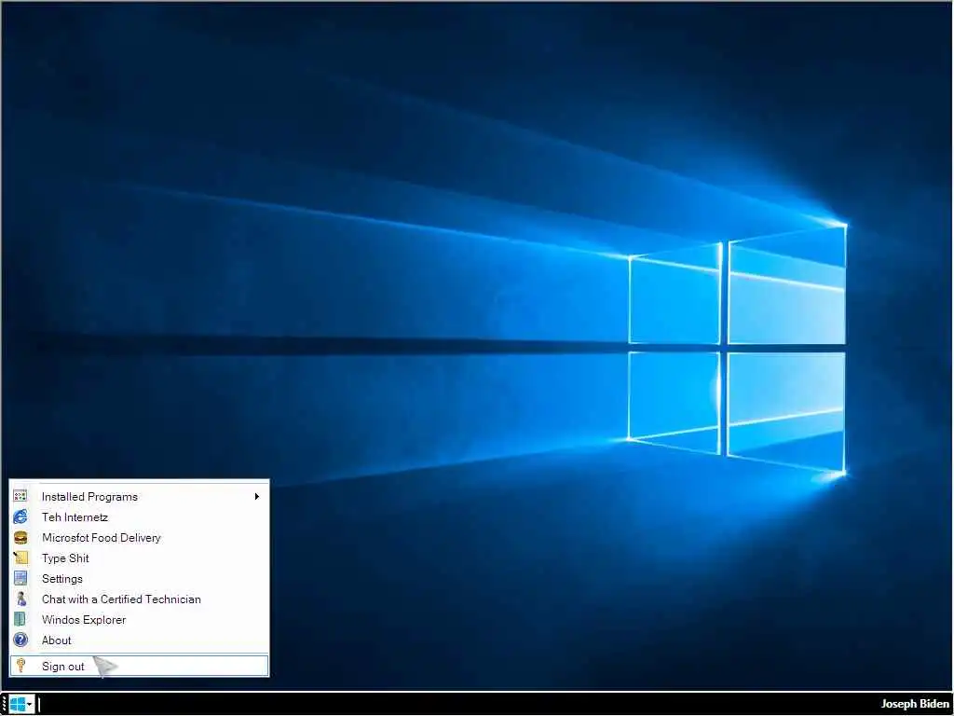Expand the Installed Programs submenu arrow
The height and width of the screenshot is (716, 954).
(x=257, y=496)
